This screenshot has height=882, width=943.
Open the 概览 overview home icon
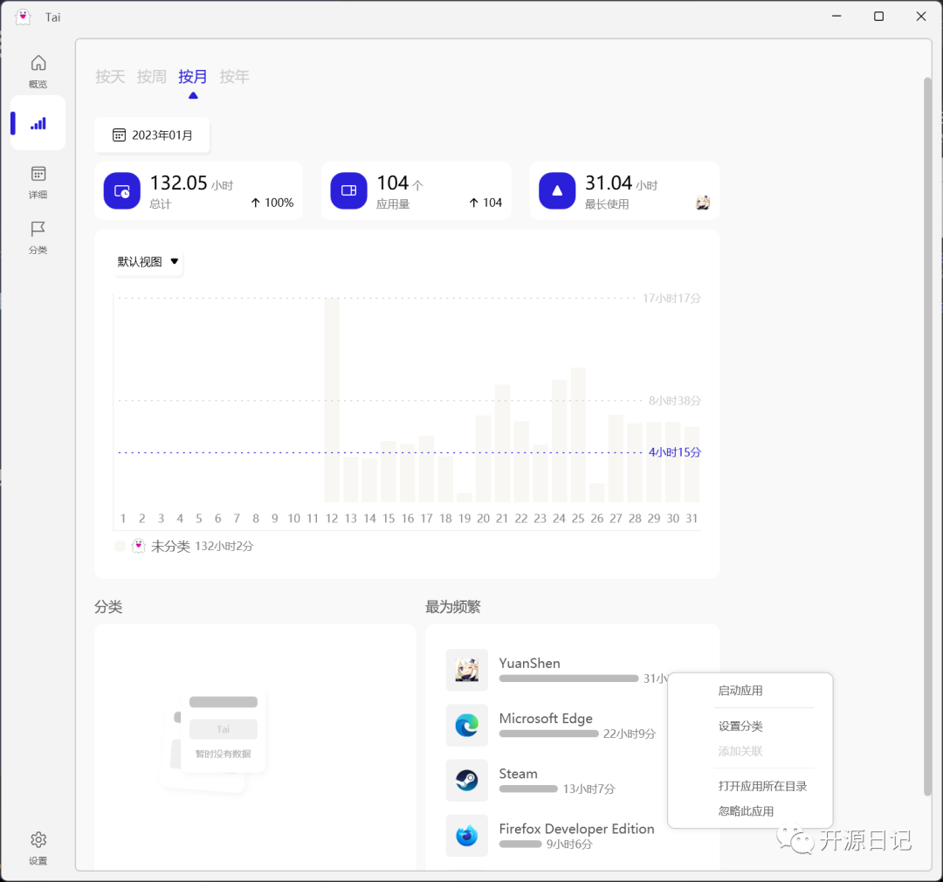(38, 70)
